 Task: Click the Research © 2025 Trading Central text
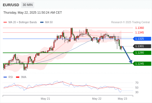(x=130, y=22)
